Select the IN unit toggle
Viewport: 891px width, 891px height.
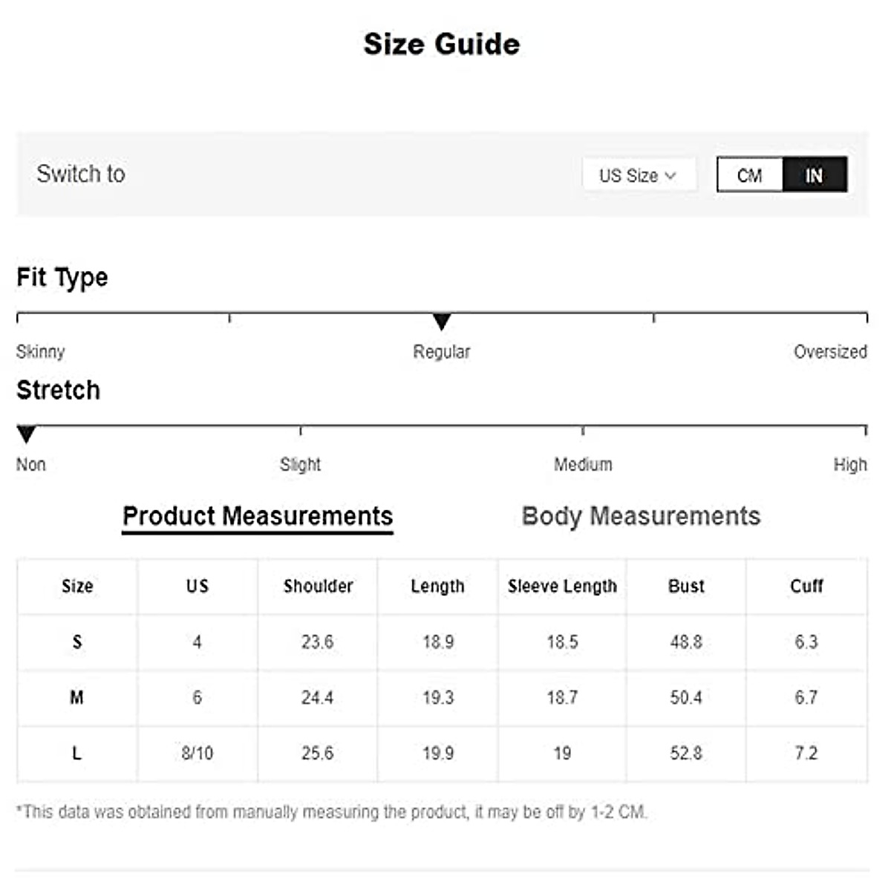point(815,175)
